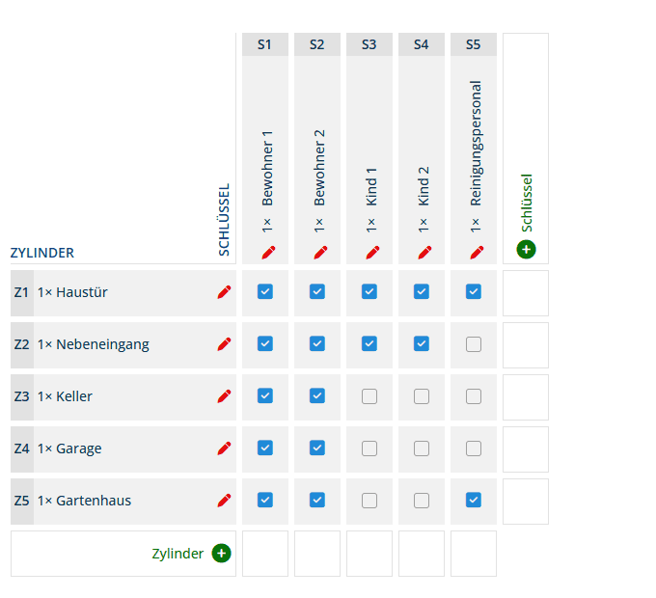Edit the Gartenhaus cylinder row

tap(224, 501)
